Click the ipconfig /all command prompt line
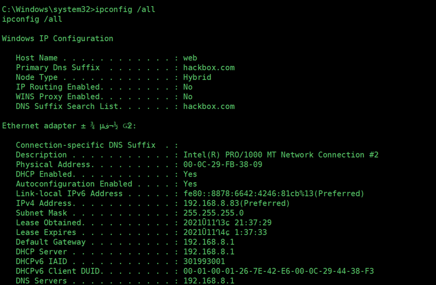The width and height of the screenshot is (436, 285). point(79,10)
